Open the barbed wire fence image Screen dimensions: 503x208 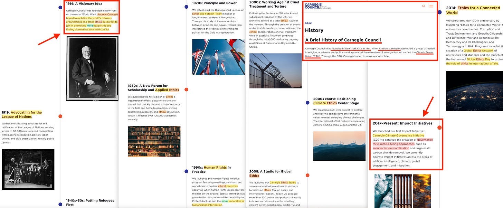click(x=275, y=71)
